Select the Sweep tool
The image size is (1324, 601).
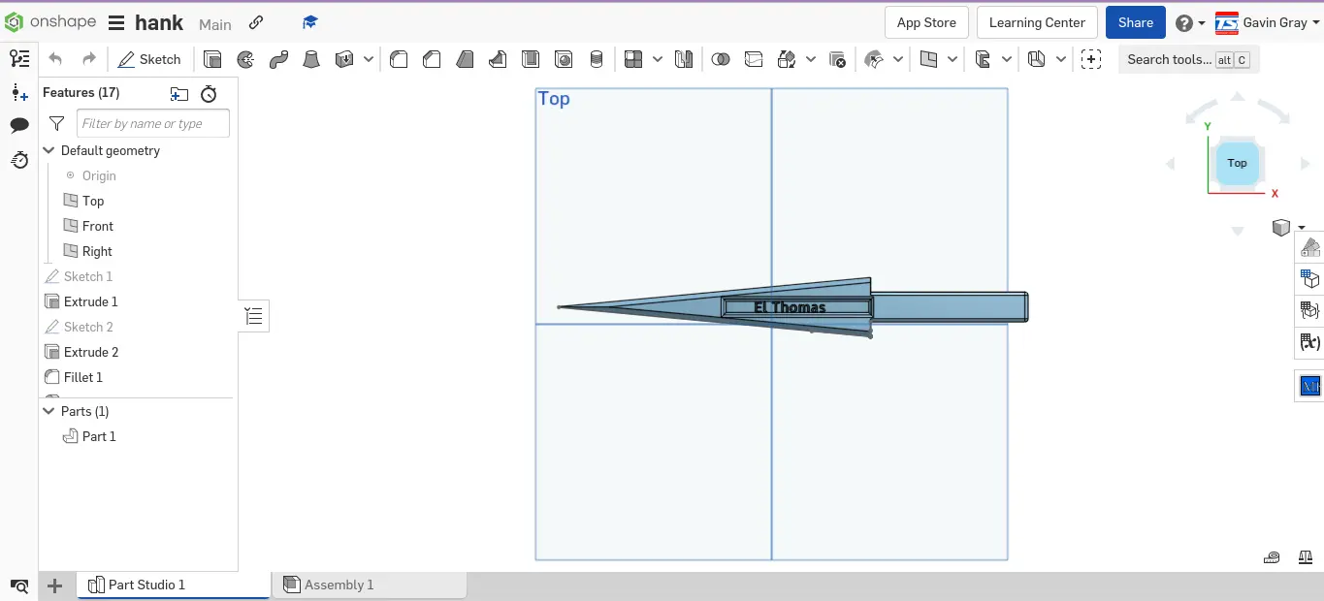click(x=278, y=59)
